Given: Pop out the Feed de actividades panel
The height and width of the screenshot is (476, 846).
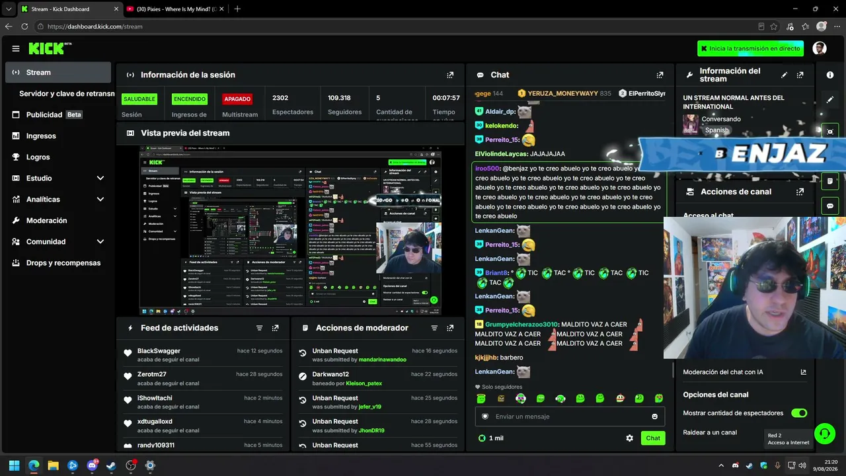Looking at the screenshot, I should pyautogui.click(x=275, y=328).
